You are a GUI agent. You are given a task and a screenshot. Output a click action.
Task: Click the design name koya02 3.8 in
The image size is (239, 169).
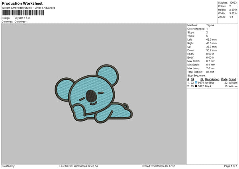(23, 18)
